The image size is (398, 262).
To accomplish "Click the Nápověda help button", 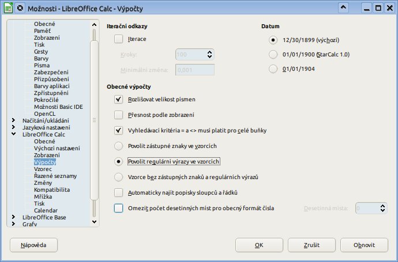I will pos(33,245).
